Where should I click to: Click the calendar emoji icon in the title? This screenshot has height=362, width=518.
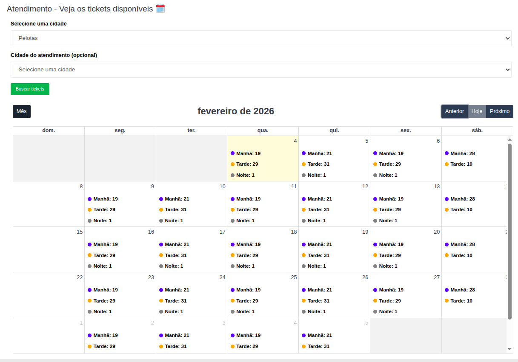(160, 8)
